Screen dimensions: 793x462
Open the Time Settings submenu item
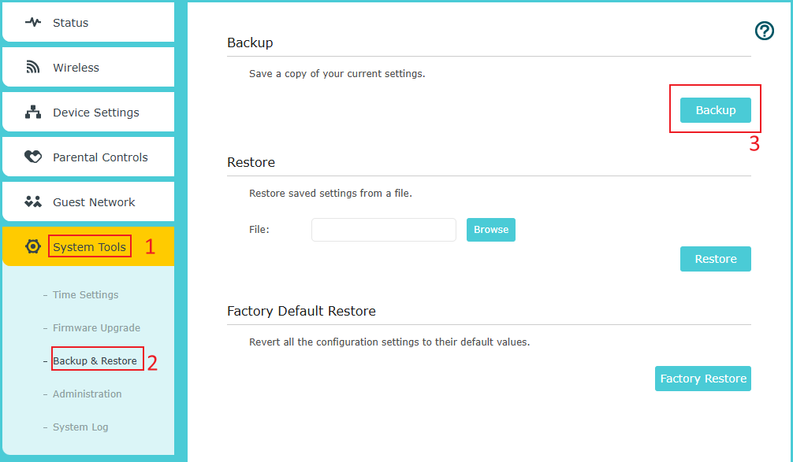pyautogui.click(x=85, y=295)
